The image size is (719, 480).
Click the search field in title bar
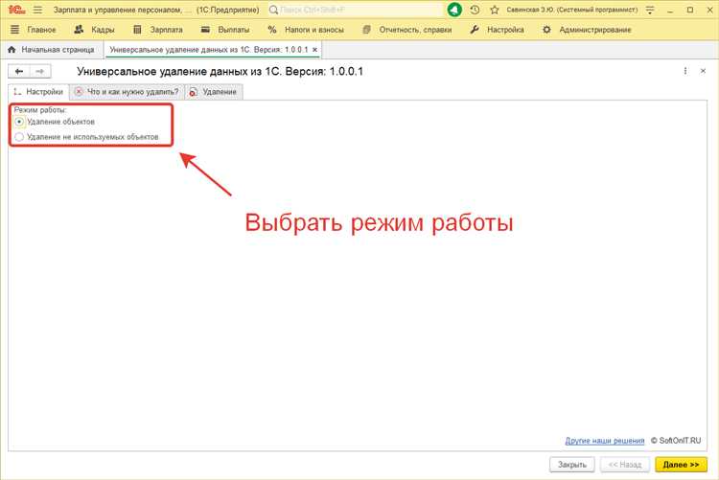[356, 10]
